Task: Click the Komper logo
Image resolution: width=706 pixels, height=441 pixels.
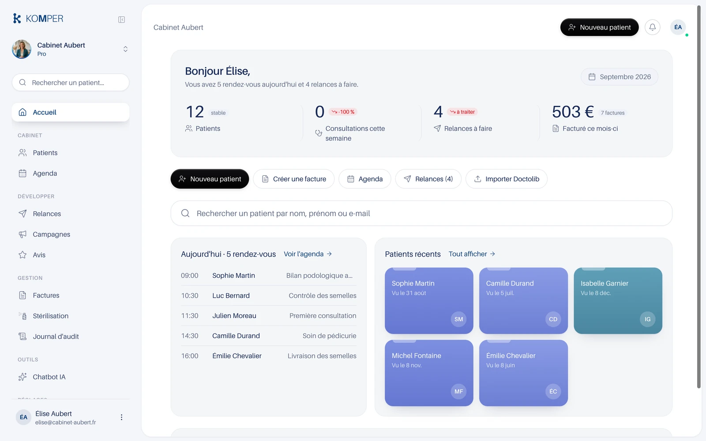Action: point(38,19)
